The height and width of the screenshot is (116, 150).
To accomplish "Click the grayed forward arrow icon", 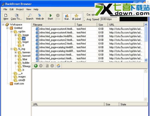I will 41,66.
